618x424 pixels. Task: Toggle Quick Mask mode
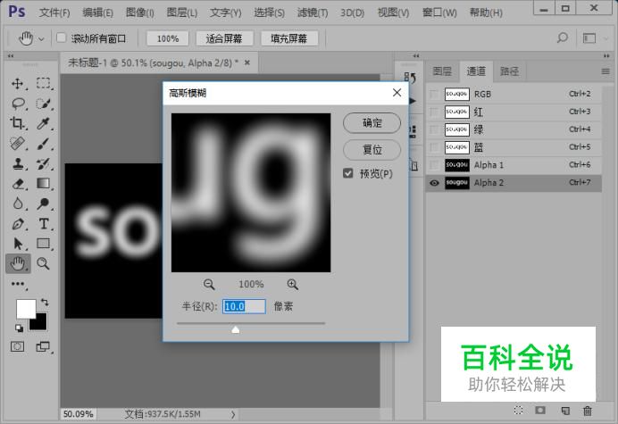click(17, 346)
